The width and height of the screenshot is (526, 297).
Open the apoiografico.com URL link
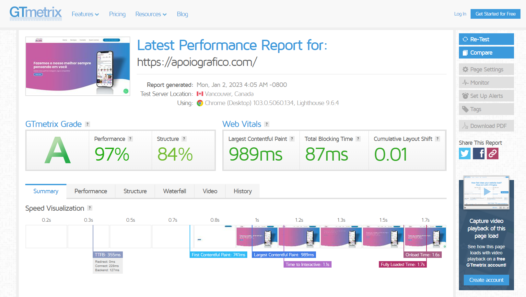coord(197,62)
